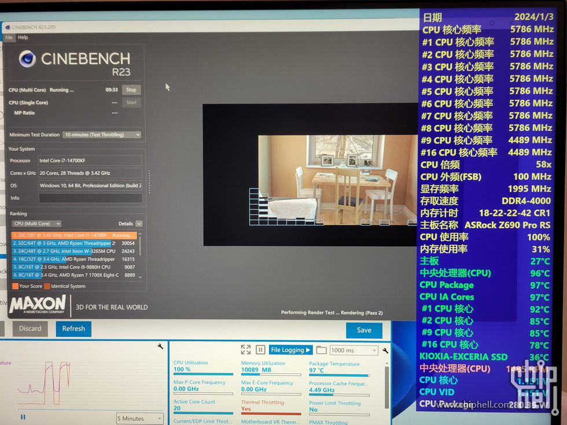Click the Max P-Core Frequency 0.00 GHz value

pyautogui.click(x=186, y=389)
